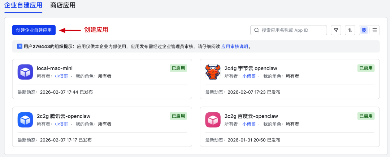Viewport: 390px width, 157px height.
Task: Open the filter funnel button
Action: point(336,30)
